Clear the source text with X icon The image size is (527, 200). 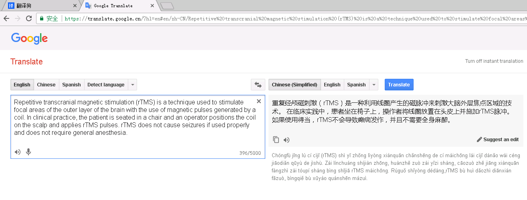coord(259,101)
